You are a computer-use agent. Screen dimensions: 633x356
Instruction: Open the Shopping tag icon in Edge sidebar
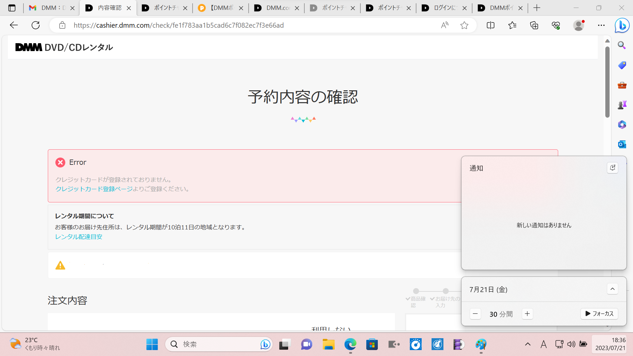pos(622,65)
